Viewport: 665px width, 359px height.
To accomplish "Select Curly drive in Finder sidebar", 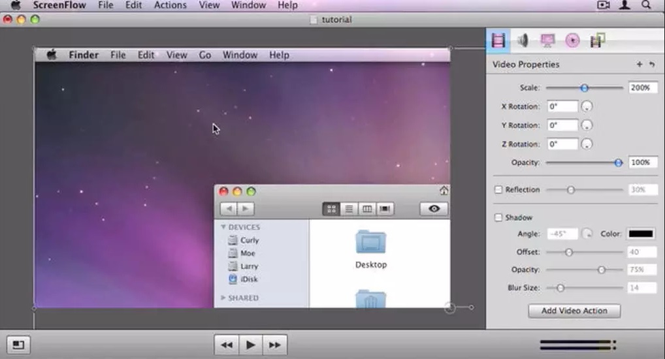I will coord(244,240).
